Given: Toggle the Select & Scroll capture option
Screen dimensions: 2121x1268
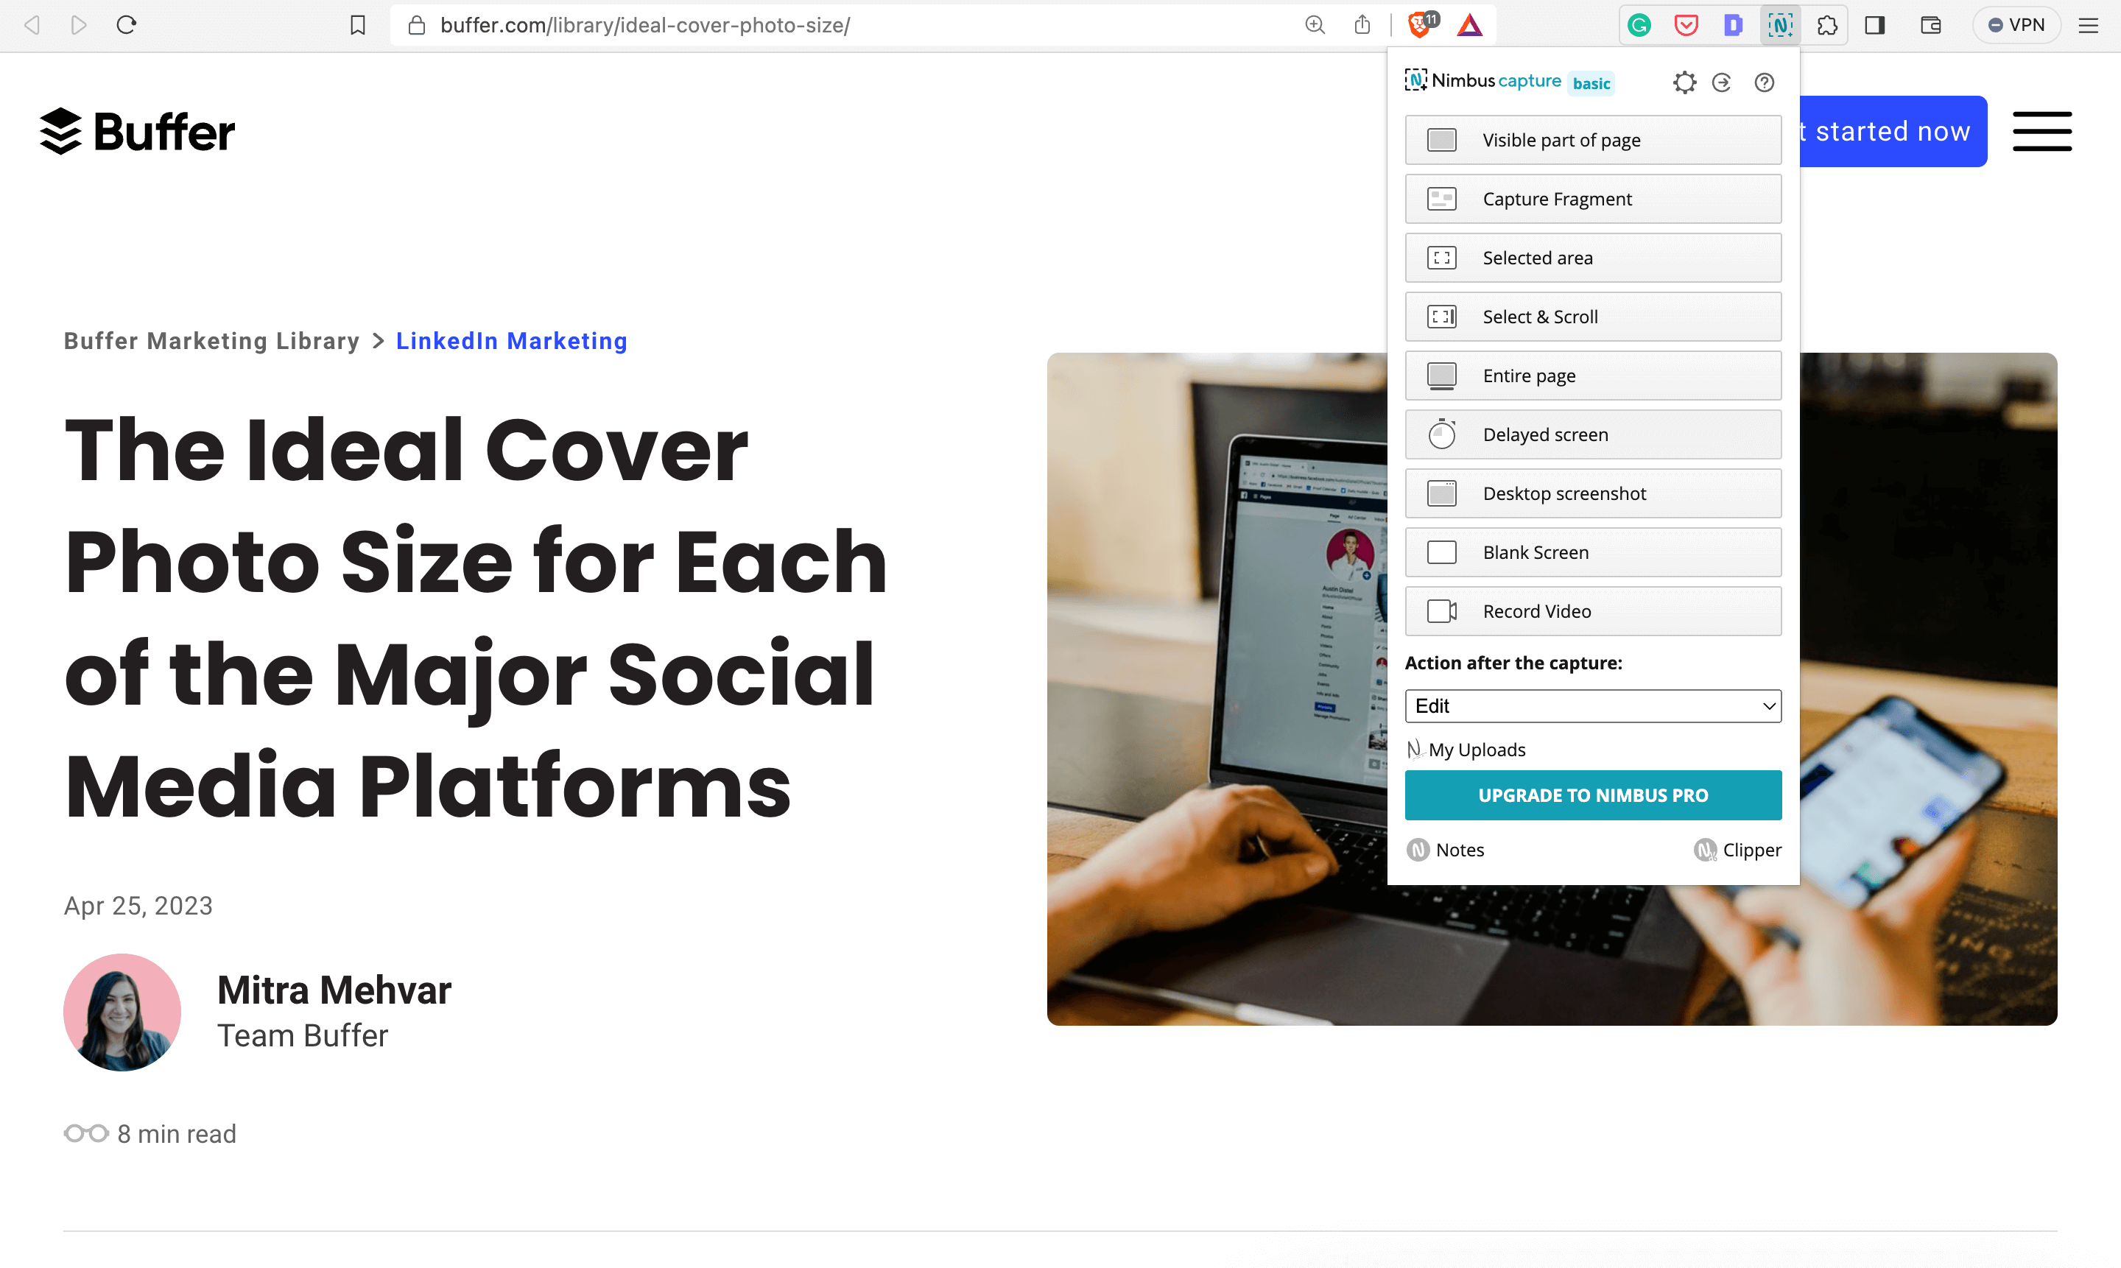Looking at the screenshot, I should coord(1593,315).
